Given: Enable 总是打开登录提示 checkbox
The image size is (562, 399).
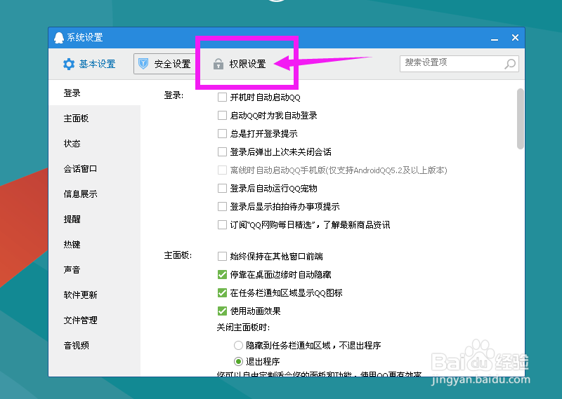Looking at the screenshot, I should tap(222, 133).
